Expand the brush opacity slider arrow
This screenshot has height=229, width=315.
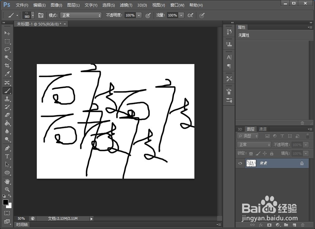pyautogui.click(x=139, y=15)
